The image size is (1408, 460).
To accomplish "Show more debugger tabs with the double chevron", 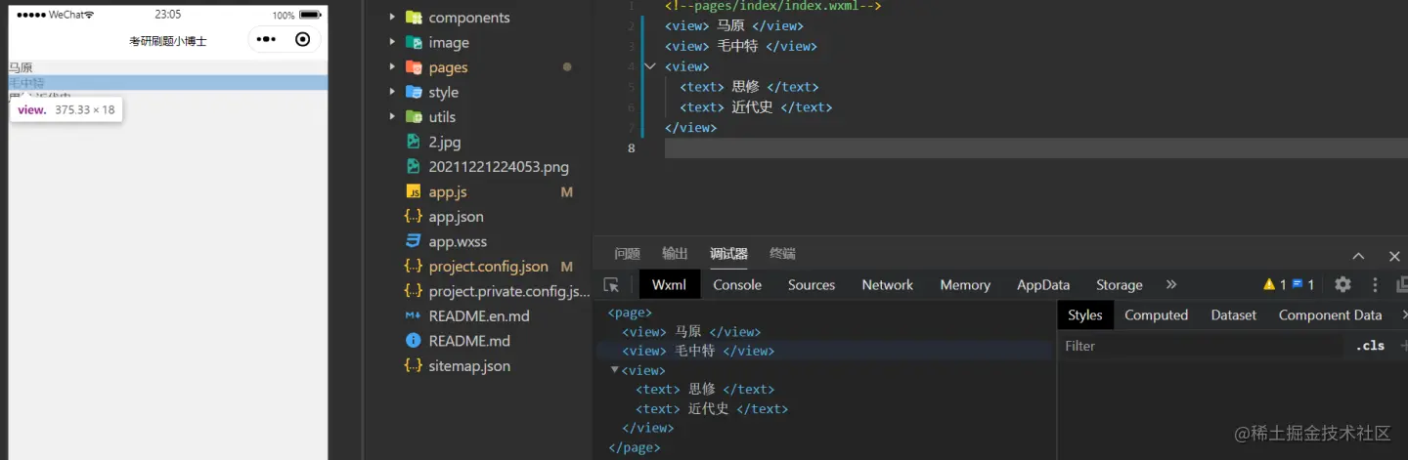I will (x=1171, y=284).
